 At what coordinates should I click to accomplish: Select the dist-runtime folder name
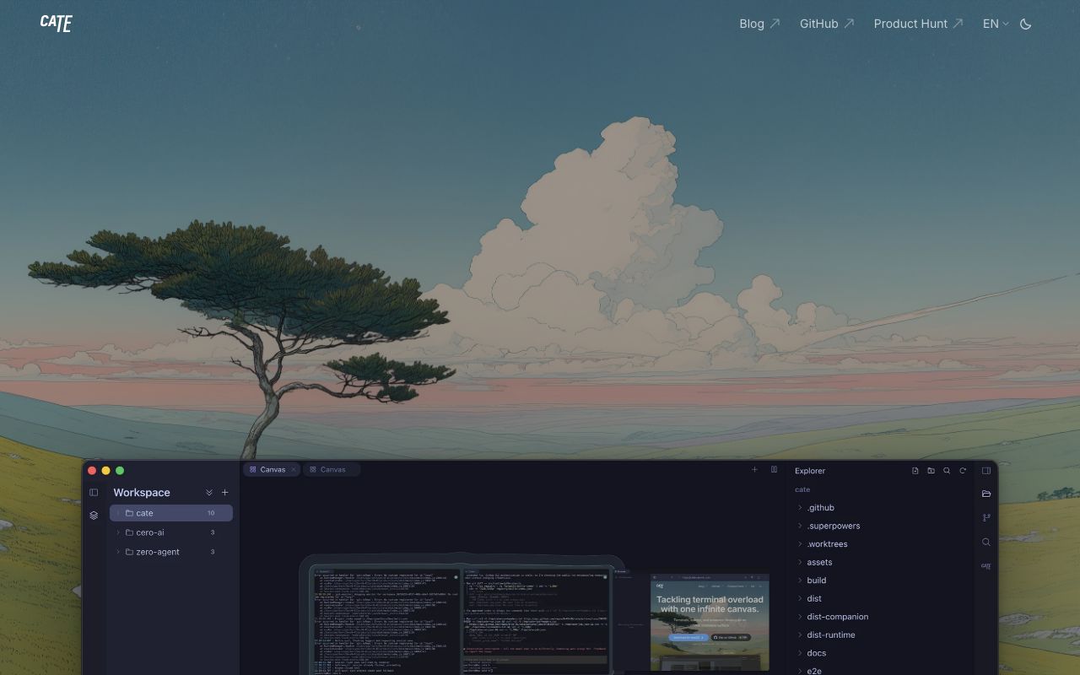click(x=831, y=634)
